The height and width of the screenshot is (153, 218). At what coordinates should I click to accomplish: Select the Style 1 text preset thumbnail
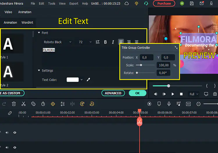click(x=12, y=44)
